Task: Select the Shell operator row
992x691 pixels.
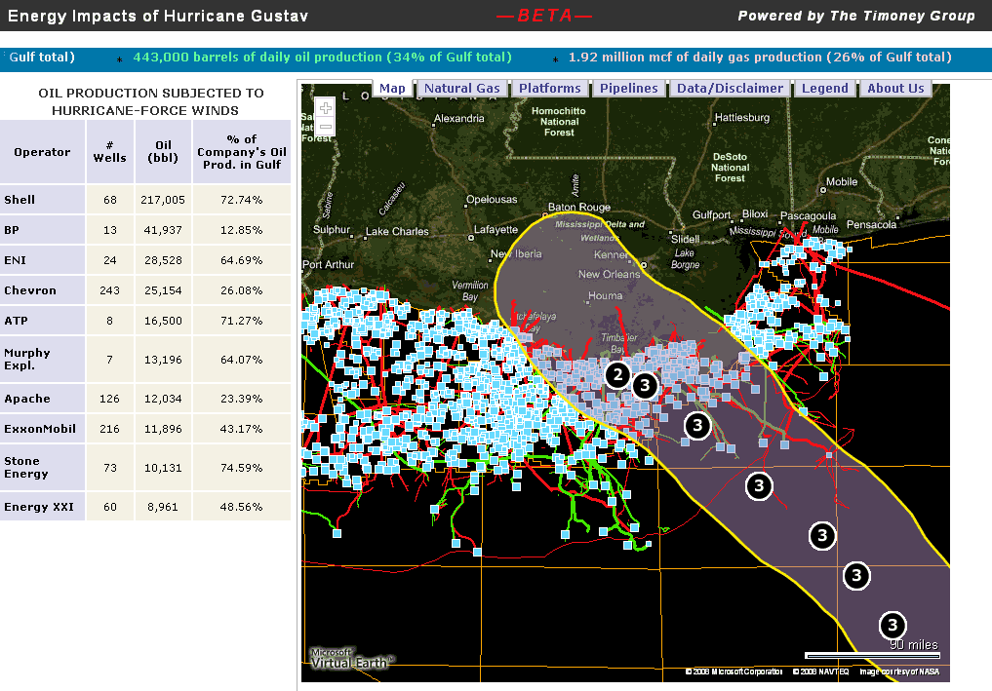Action: pyautogui.click(x=145, y=200)
